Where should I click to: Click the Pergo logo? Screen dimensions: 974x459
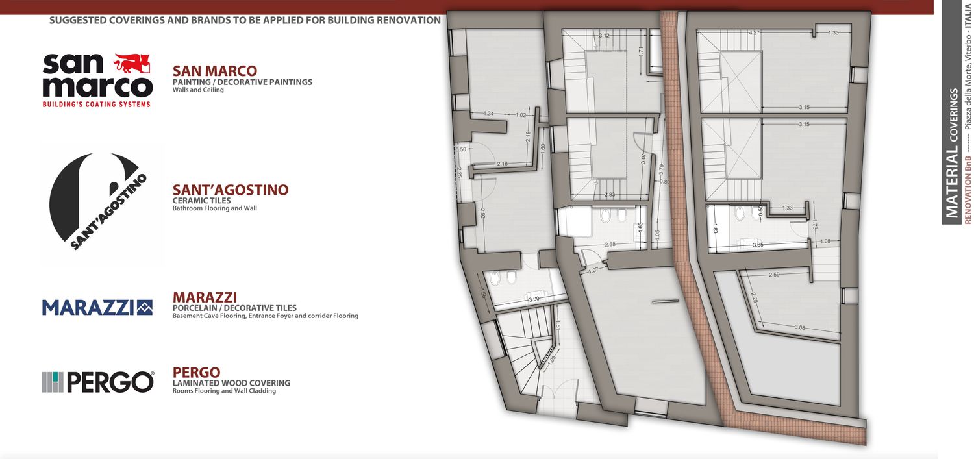(x=97, y=382)
